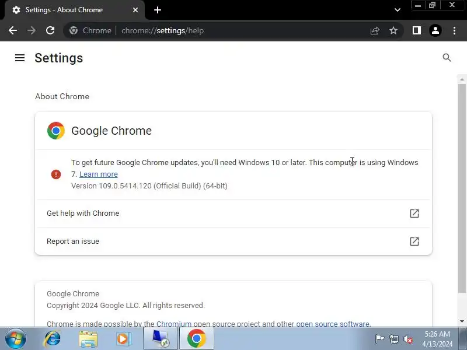
Task: Click the scrollbar down arrow
Action: click(x=462, y=321)
